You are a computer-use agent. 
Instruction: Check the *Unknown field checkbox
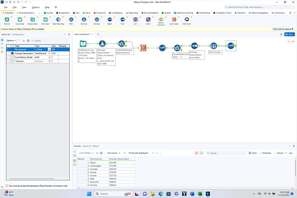click(x=12, y=61)
